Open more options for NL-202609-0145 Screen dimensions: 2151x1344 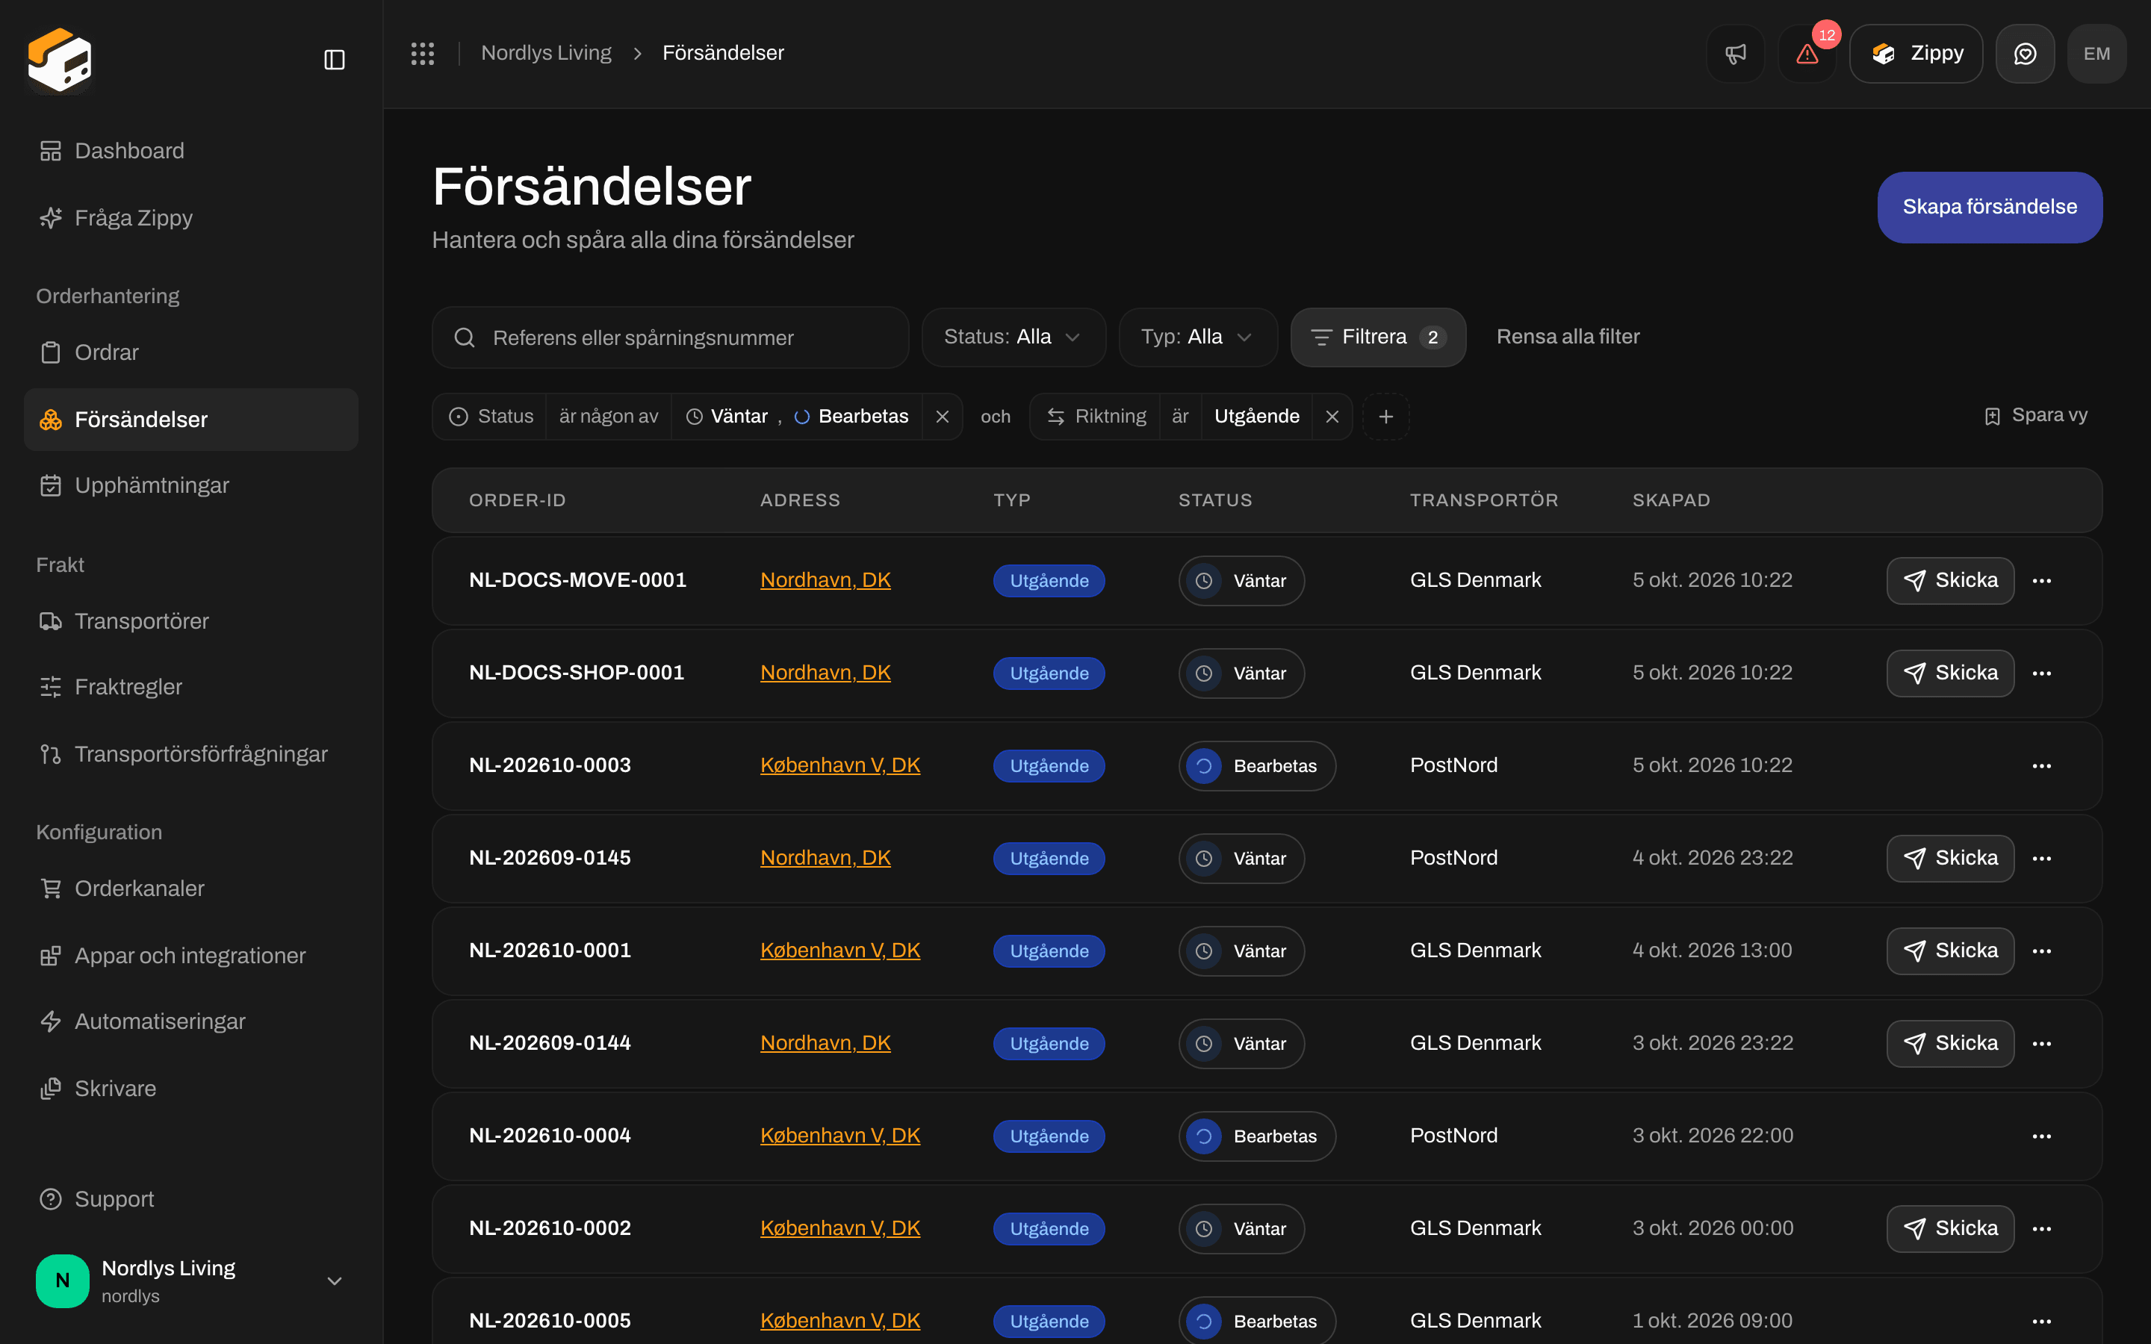(2042, 859)
